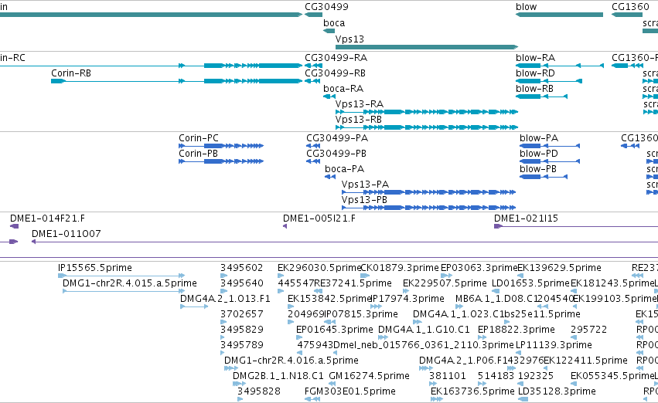The image size is (658, 403).
Task: Select the 3495602 feature label
Action: 242,268
